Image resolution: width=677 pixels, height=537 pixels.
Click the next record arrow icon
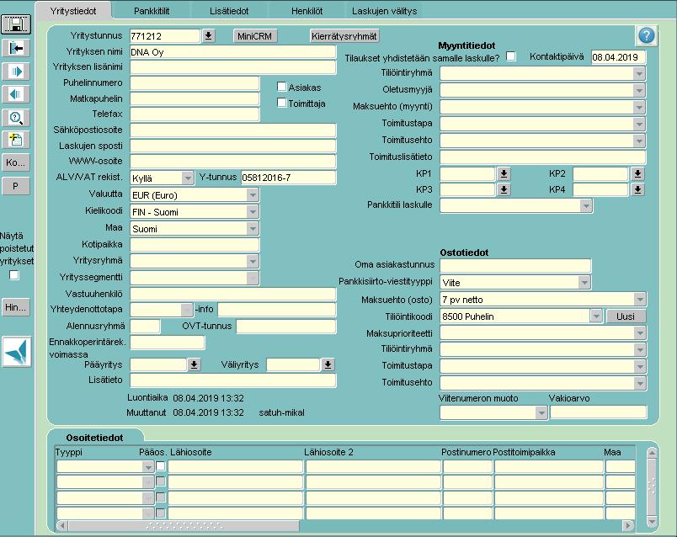click(16, 72)
